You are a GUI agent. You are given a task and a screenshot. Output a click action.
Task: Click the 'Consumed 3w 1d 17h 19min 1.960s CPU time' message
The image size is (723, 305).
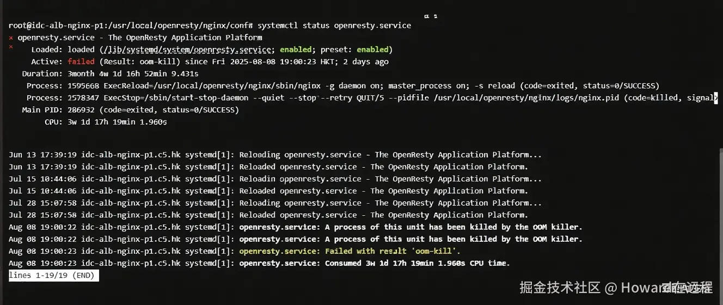(418, 263)
